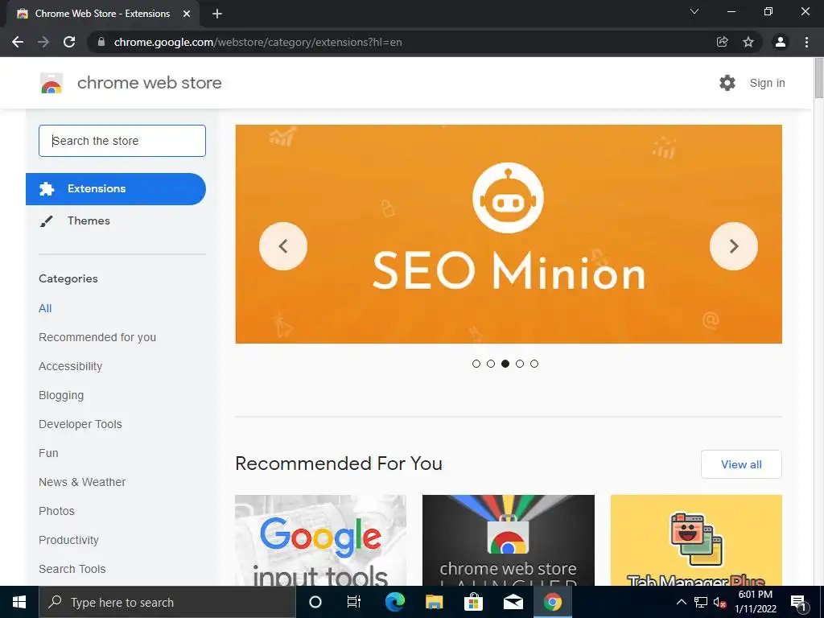Share this page via the share icon
The width and height of the screenshot is (824, 618).
(723, 42)
